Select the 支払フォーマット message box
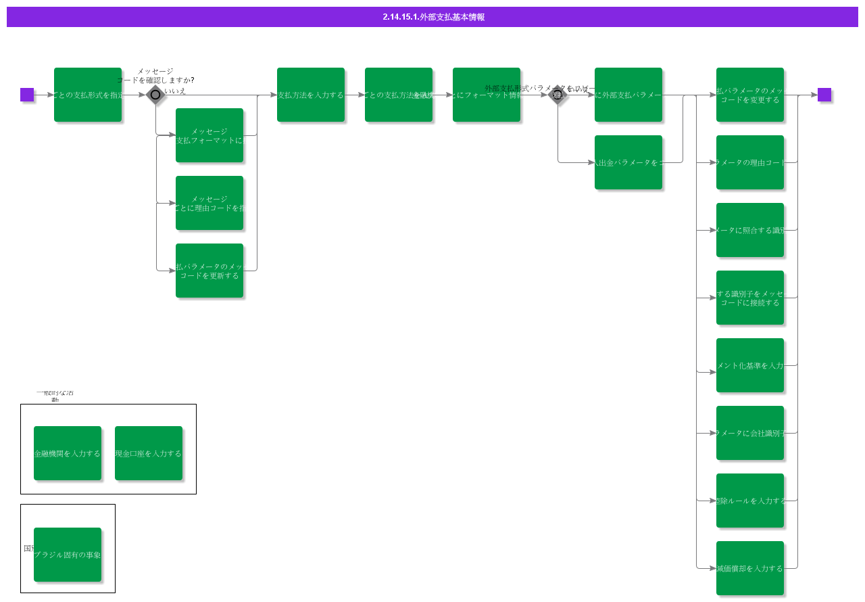The height and width of the screenshot is (602, 865). (209, 135)
